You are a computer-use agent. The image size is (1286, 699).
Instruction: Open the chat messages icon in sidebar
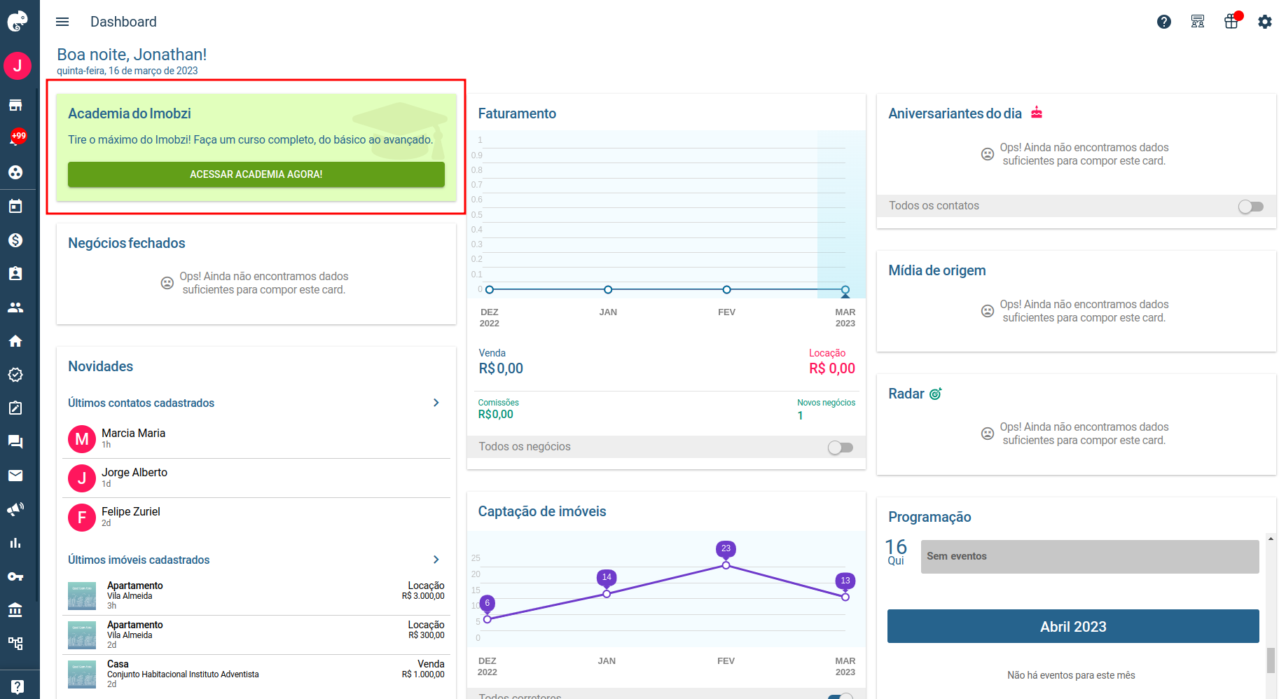[15, 441]
